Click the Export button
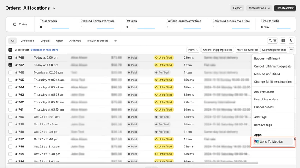300x168 pixels. click(x=237, y=8)
